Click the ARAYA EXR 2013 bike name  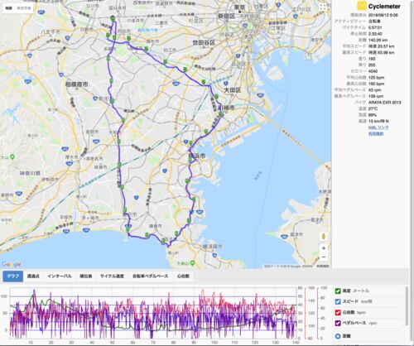tap(384, 103)
